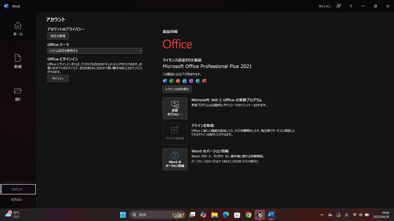Select アカウント in the left sidebar
This screenshot has width=394, height=221.
pos(18,189)
